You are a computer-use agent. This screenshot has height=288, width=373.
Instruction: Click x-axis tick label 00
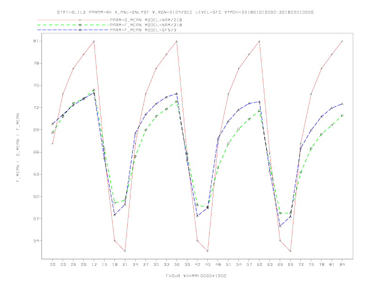tap(53, 264)
